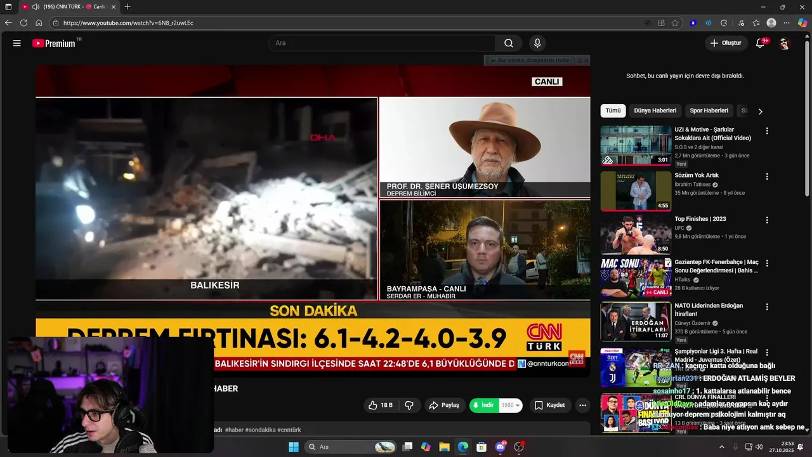812x457 pixels.
Task: Focus the YouTube Ara search field
Action: pos(382,43)
